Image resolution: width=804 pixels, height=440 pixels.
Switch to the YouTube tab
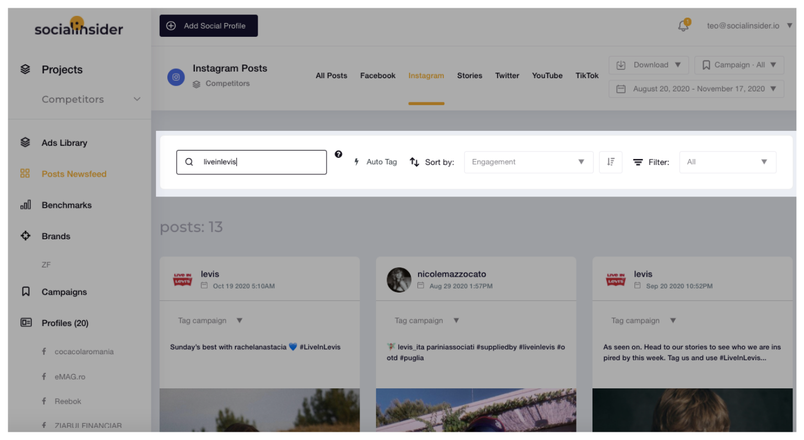coord(547,76)
